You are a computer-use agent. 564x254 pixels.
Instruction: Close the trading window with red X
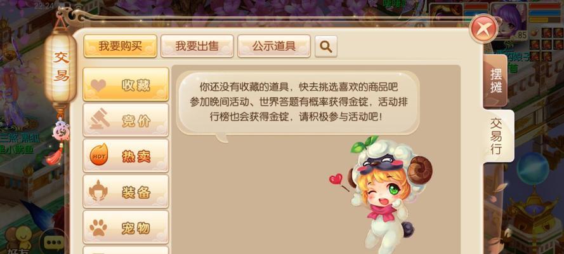pyautogui.click(x=483, y=29)
